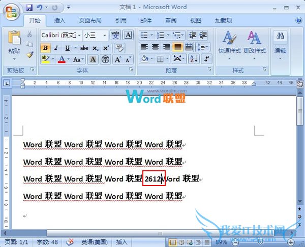This screenshot has width=305, height=247.
Task: Insert enclosed character (字) icon
Action: pyautogui.click(x=105, y=59)
